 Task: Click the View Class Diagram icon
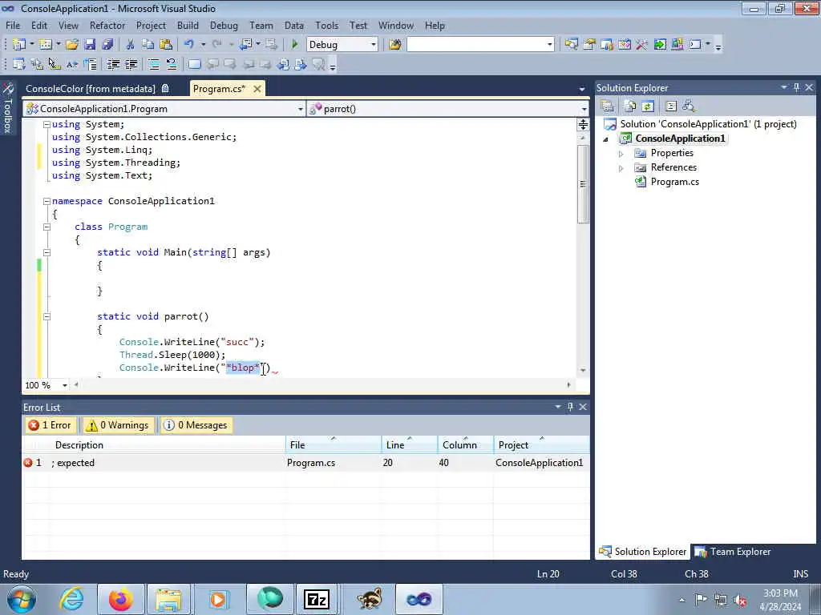(x=689, y=107)
